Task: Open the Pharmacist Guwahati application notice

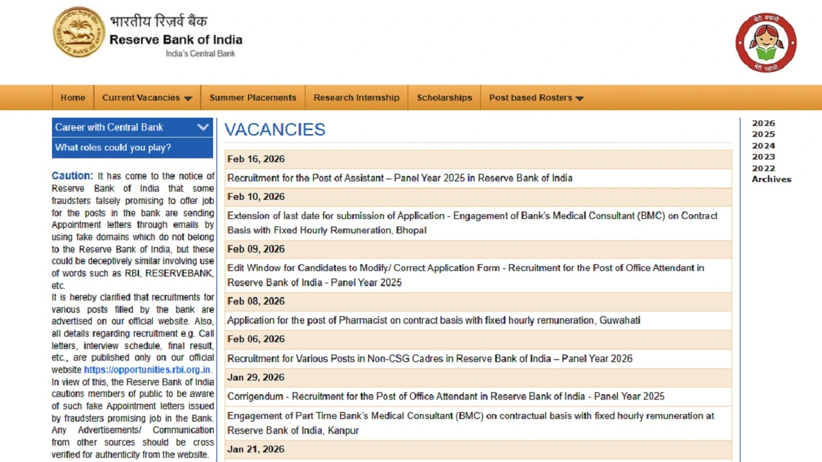Action: click(x=434, y=320)
